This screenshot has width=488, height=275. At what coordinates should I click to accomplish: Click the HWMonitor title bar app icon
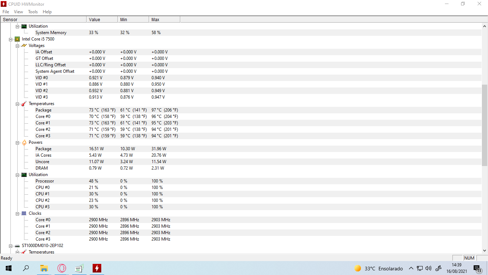point(4,4)
